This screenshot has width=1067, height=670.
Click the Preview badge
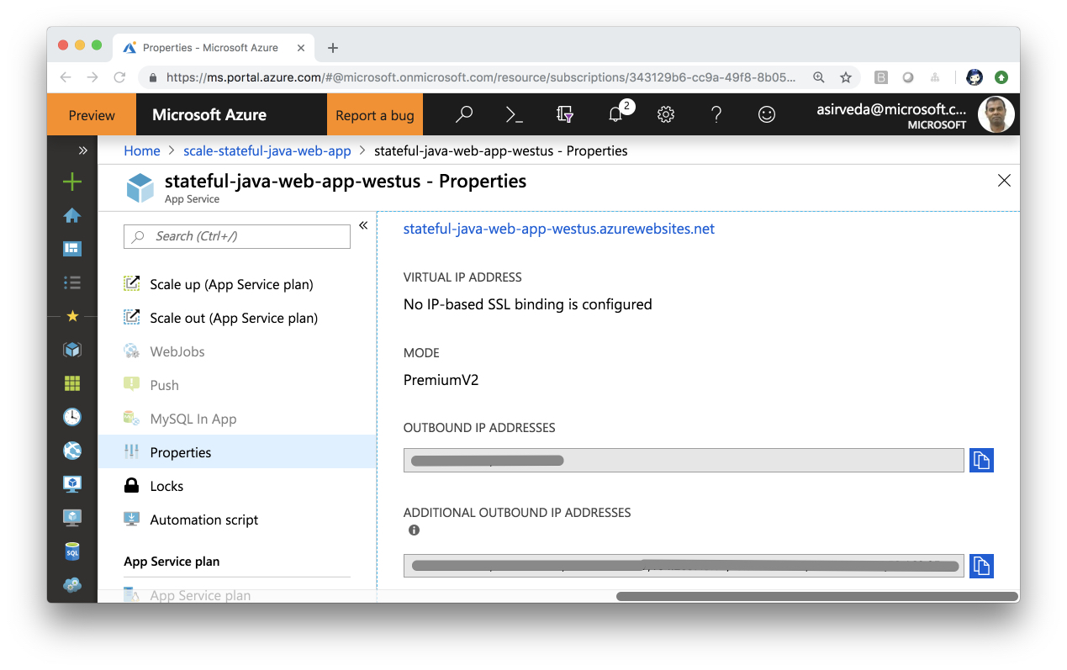coord(92,115)
